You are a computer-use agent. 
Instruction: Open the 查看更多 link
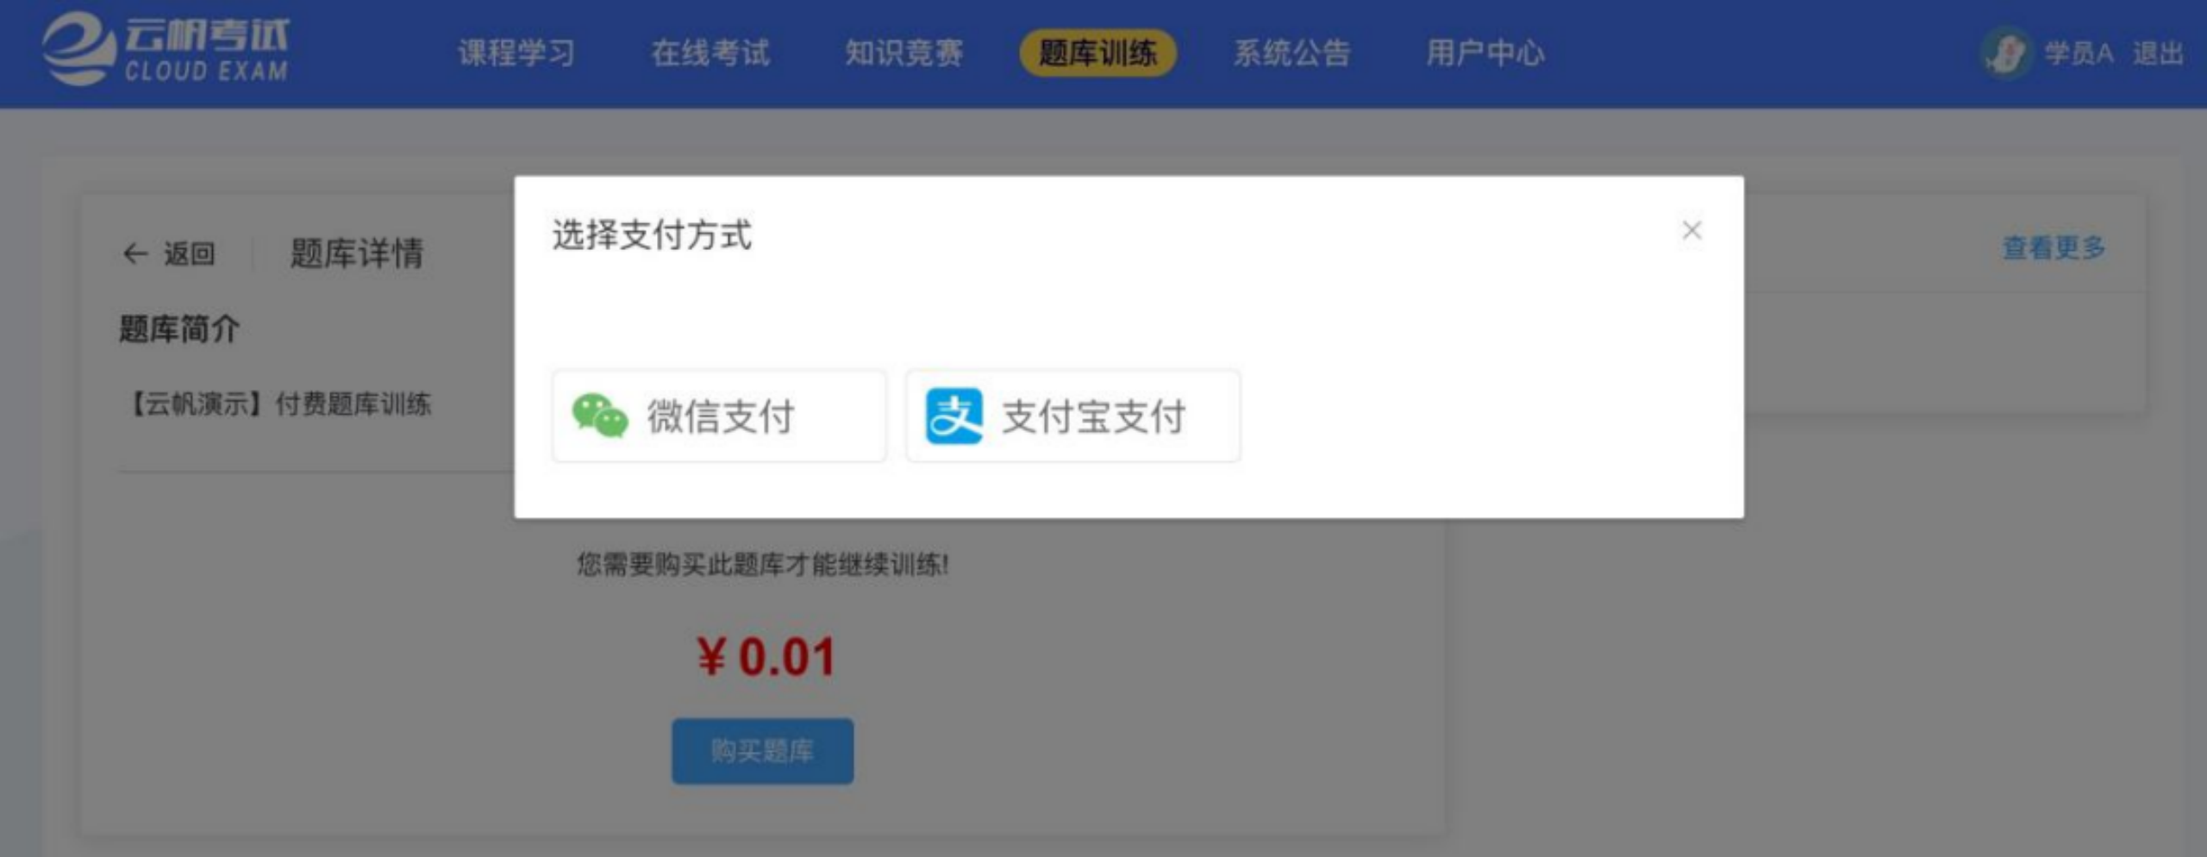pos(2054,248)
